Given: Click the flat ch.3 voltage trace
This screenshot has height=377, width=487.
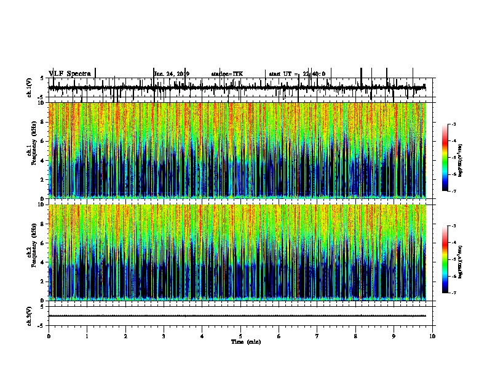Looking at the screenshot, I should [x=237, y=316].
